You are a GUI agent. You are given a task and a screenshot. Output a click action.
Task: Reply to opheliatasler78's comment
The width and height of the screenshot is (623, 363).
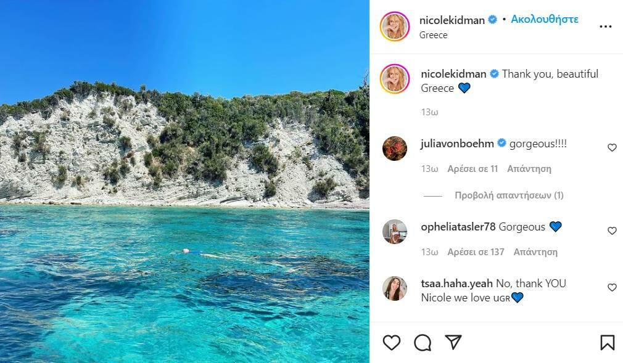[535, 252]
